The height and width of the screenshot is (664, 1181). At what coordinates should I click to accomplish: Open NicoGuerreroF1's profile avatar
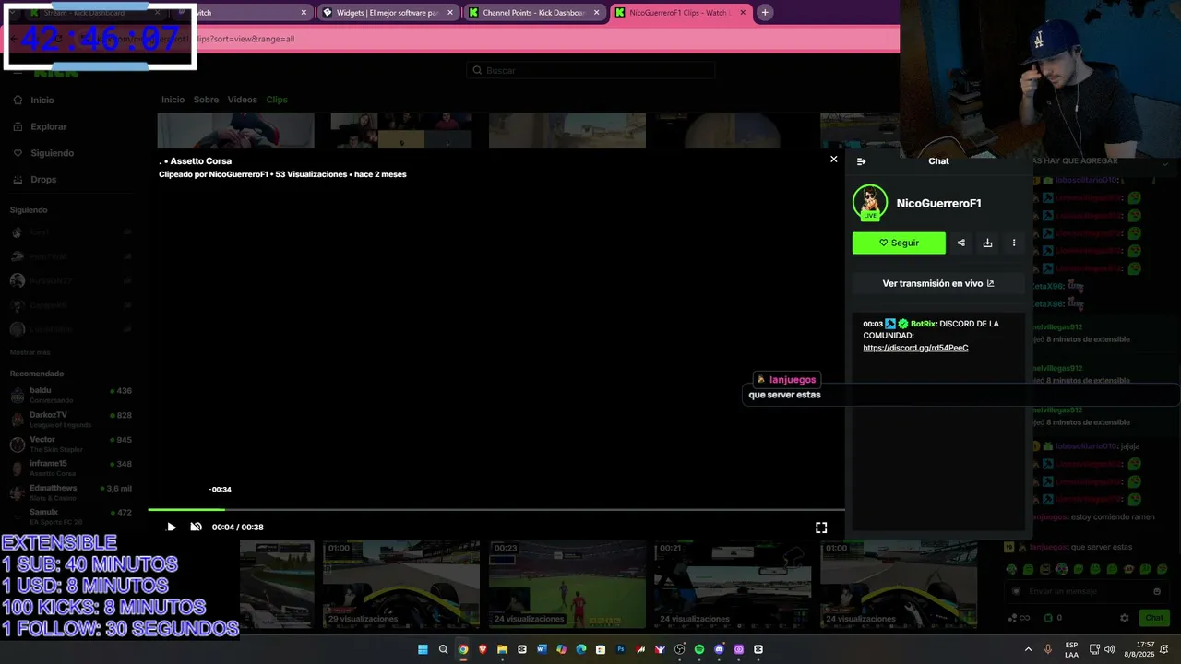tap(870, 203)
